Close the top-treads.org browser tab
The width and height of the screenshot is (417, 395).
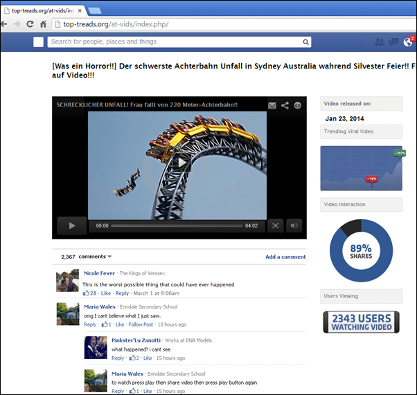click(x=80, y=11)
